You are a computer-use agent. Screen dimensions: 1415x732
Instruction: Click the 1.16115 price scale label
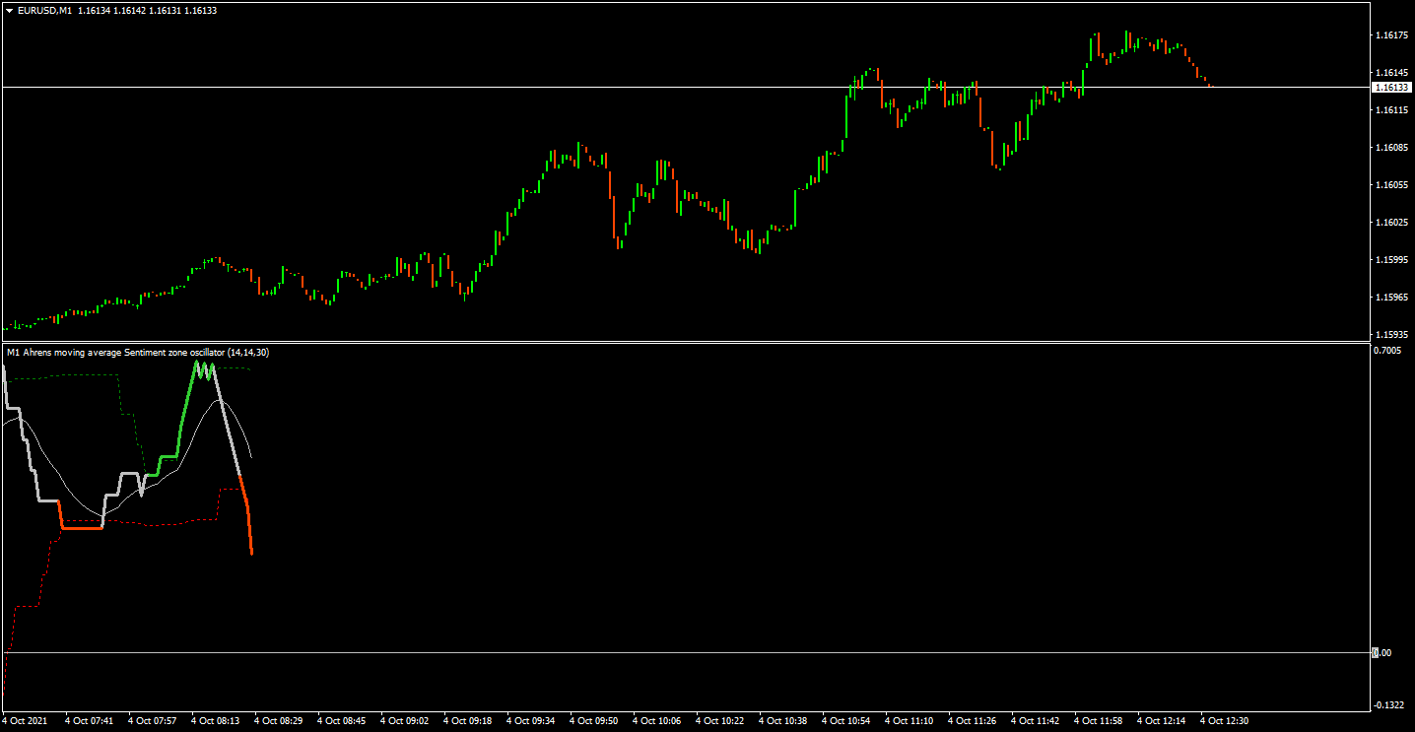point(1390,110)
